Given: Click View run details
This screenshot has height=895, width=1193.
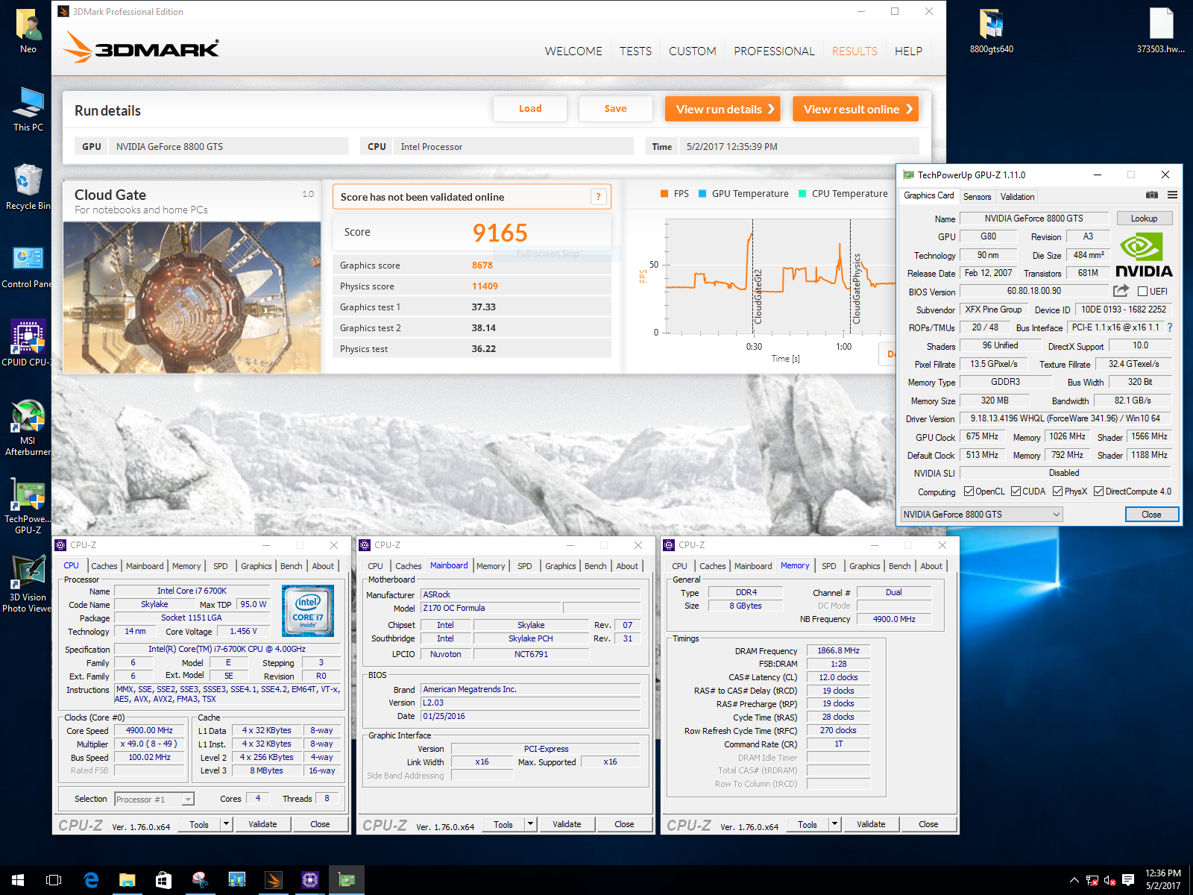Looking at the screenshot, I should (723, 109).
